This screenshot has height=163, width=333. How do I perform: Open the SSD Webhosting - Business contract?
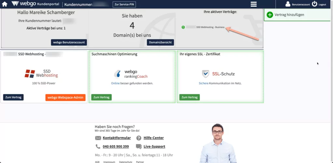click(x=210, y=27)
